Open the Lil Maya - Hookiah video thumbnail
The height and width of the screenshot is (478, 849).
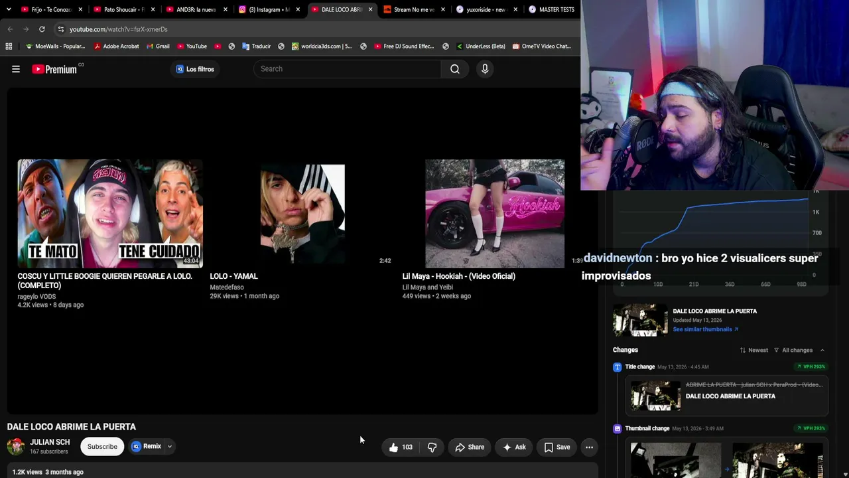[x=495, y=214]
